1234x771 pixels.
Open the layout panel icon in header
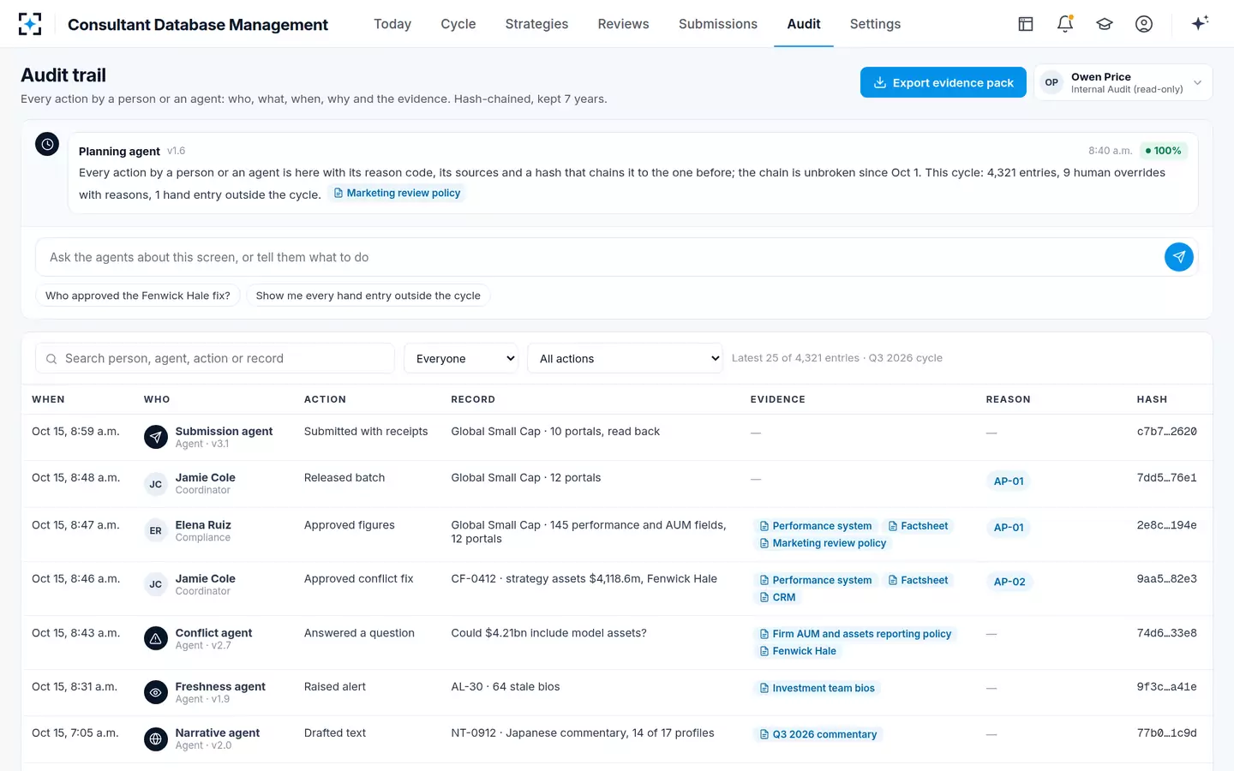1026,24
